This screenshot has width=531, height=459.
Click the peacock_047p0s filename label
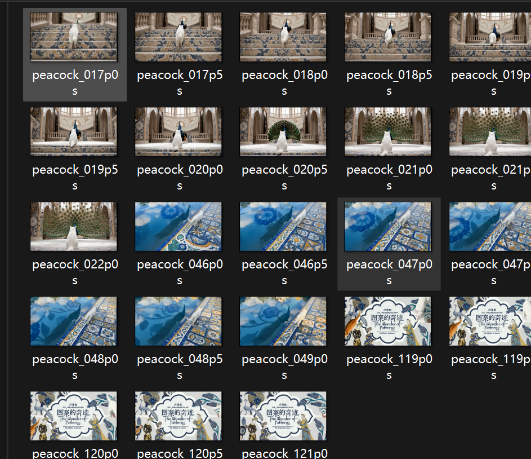coord(389,272)
